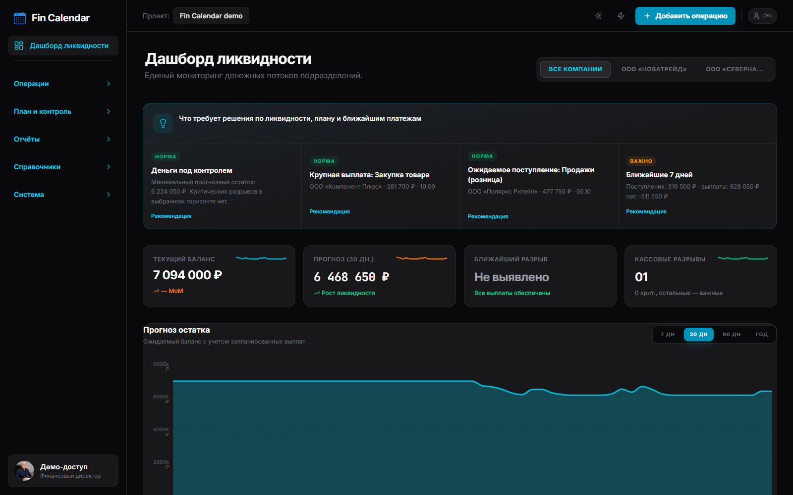Click the Fin Calendar logo icon

click(20, 18)
